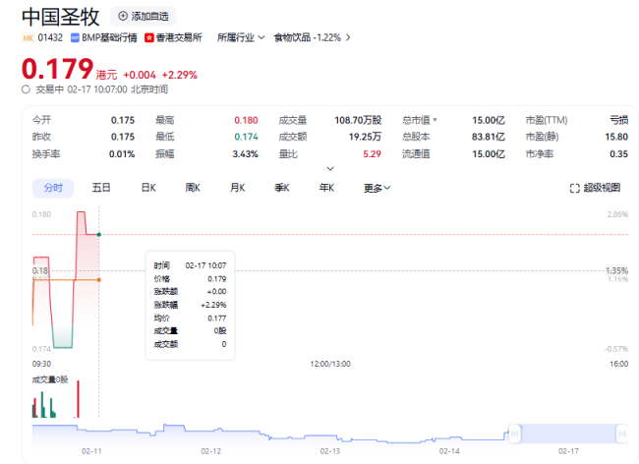
Task: Click the 02-12 date on timeline
Action: click(211, 451)
